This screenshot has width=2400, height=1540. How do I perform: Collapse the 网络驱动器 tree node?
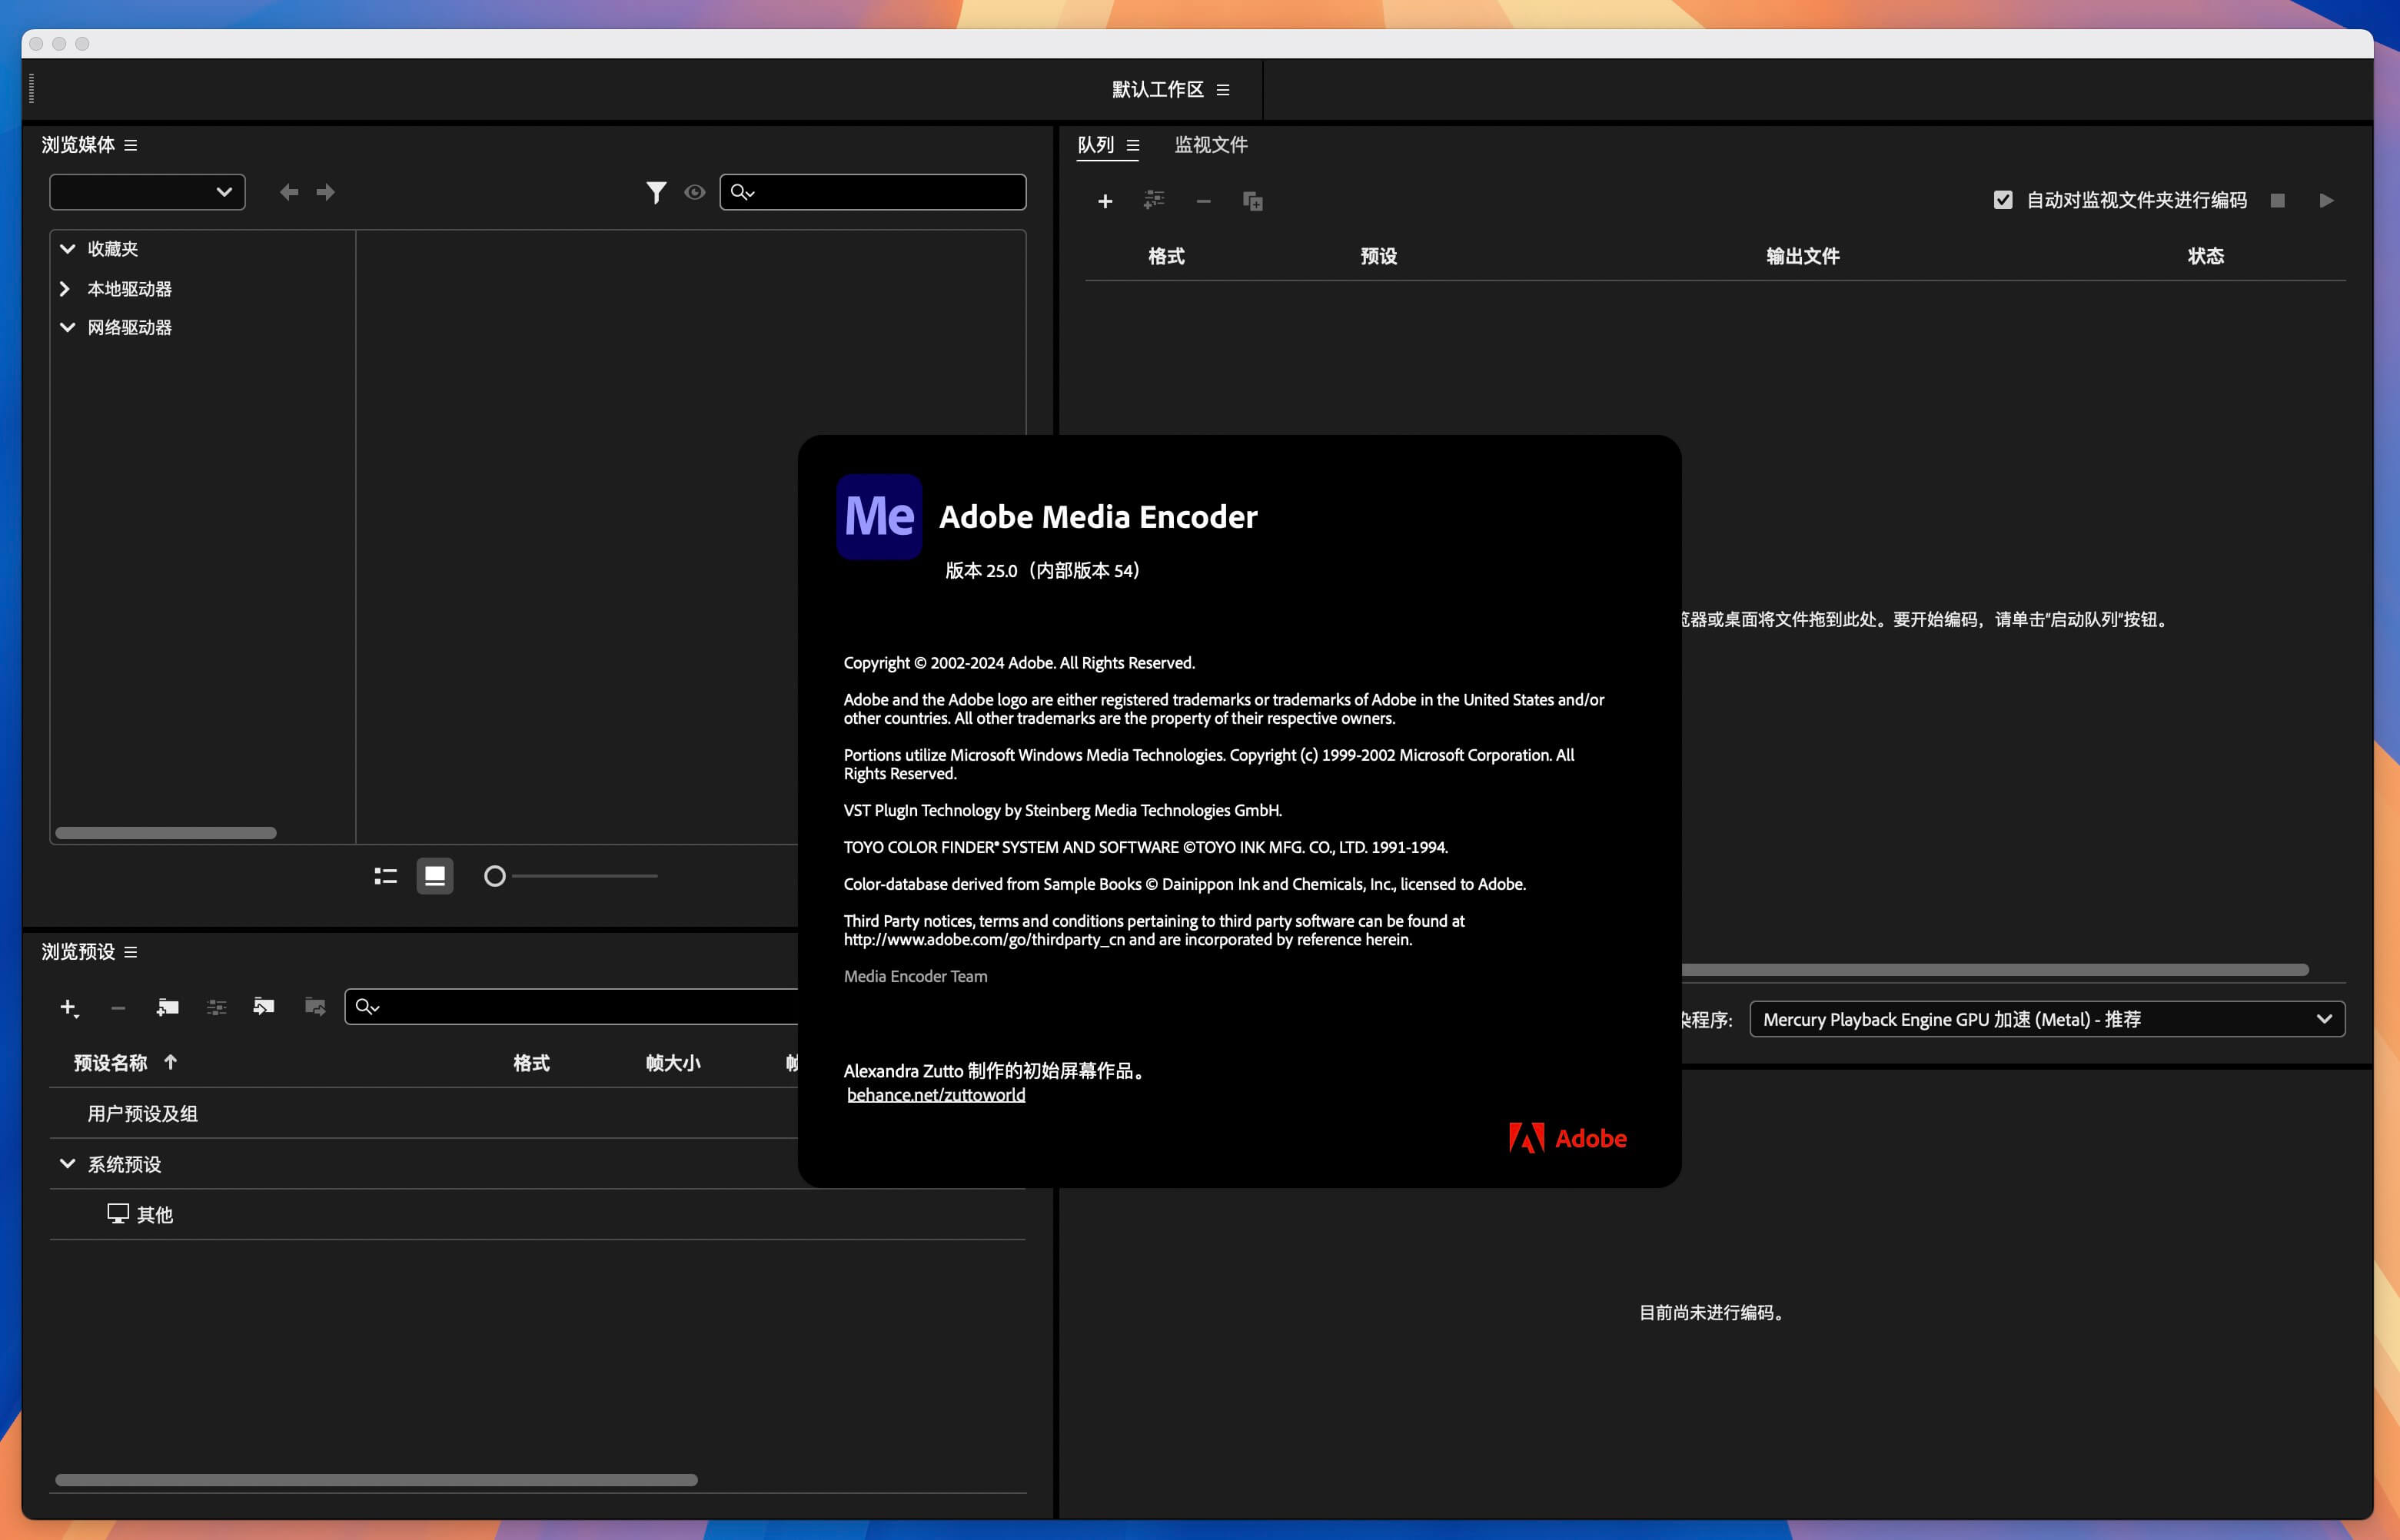[x=67, y=327]
